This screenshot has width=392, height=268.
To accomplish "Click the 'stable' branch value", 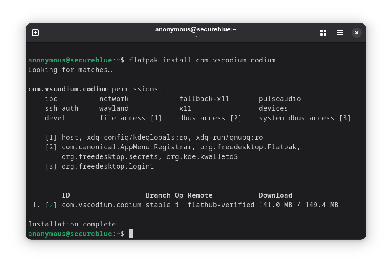I will pyautogui.click(x=158, y=205).
